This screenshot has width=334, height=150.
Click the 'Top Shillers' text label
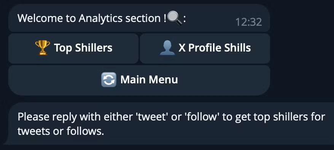[83, 48]
